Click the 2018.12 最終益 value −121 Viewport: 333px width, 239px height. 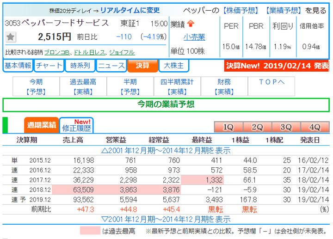point(215,190)
